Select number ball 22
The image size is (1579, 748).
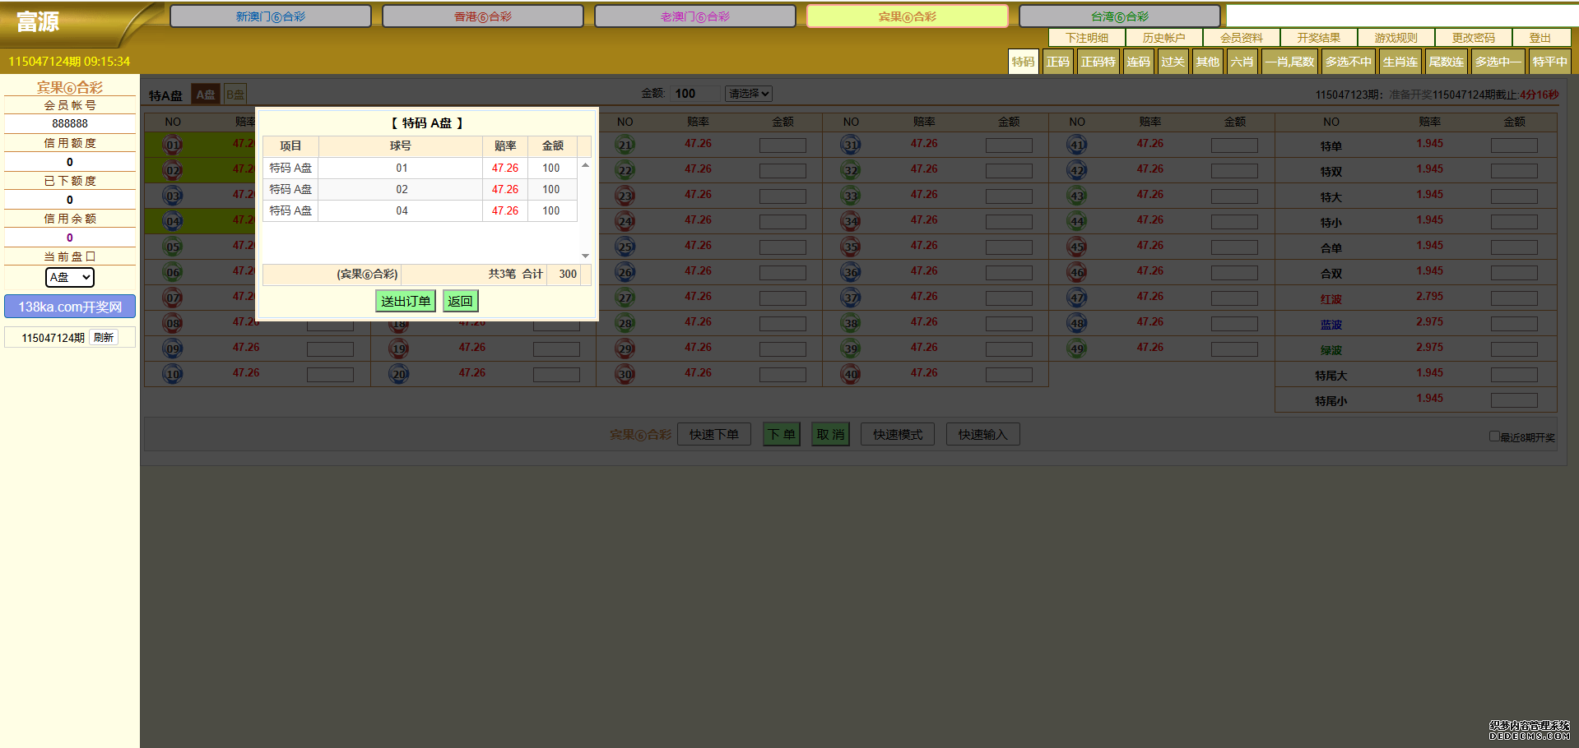[625, 171]
